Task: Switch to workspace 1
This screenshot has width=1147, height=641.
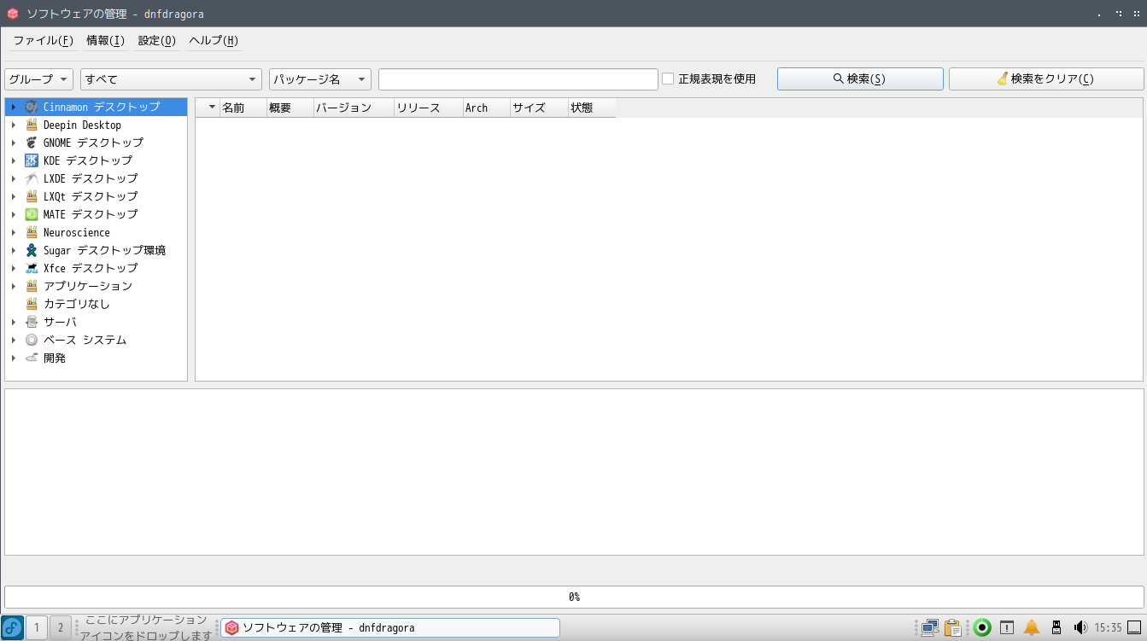Action: (x=37, y=628)
